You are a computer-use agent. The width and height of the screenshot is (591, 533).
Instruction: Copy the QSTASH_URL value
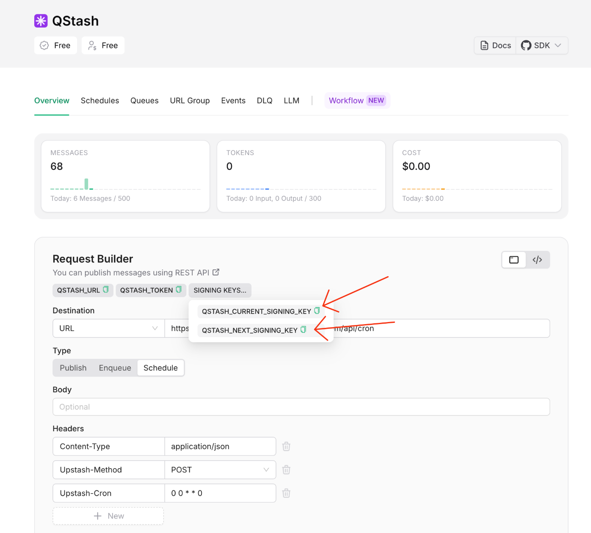click(106, 289)
